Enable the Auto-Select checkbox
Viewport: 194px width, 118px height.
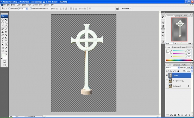[9, 8]
